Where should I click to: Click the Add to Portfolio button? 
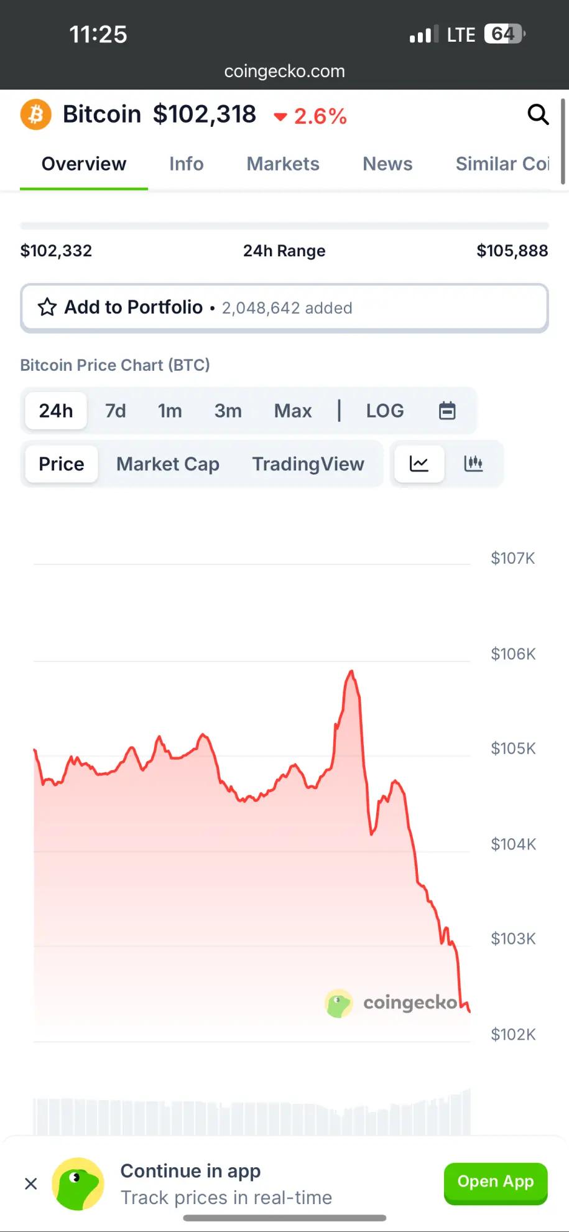pos(284,308)
